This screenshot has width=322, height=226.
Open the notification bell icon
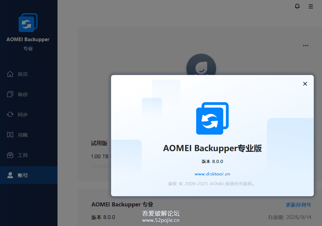coord(297,6)
